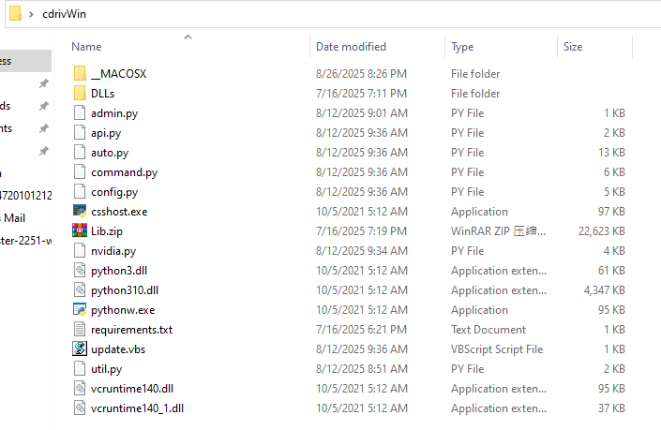This screenshot has width=661, height=430.
Task: Click the cdrivWin folder icon in address bar
Action: (15, 15)
